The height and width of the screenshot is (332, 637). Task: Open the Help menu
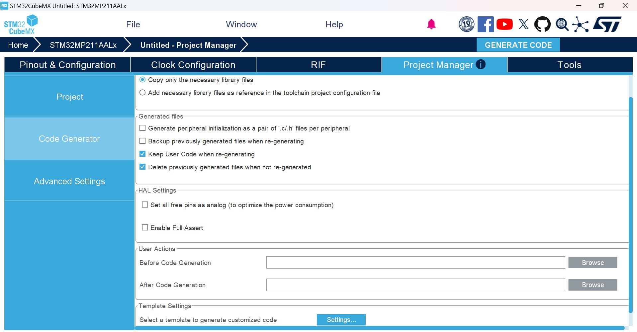[x=334, y=24]
